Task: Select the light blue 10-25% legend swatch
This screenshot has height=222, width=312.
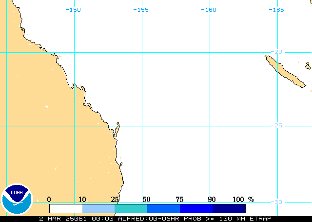Action: click(x=98, y=208)
